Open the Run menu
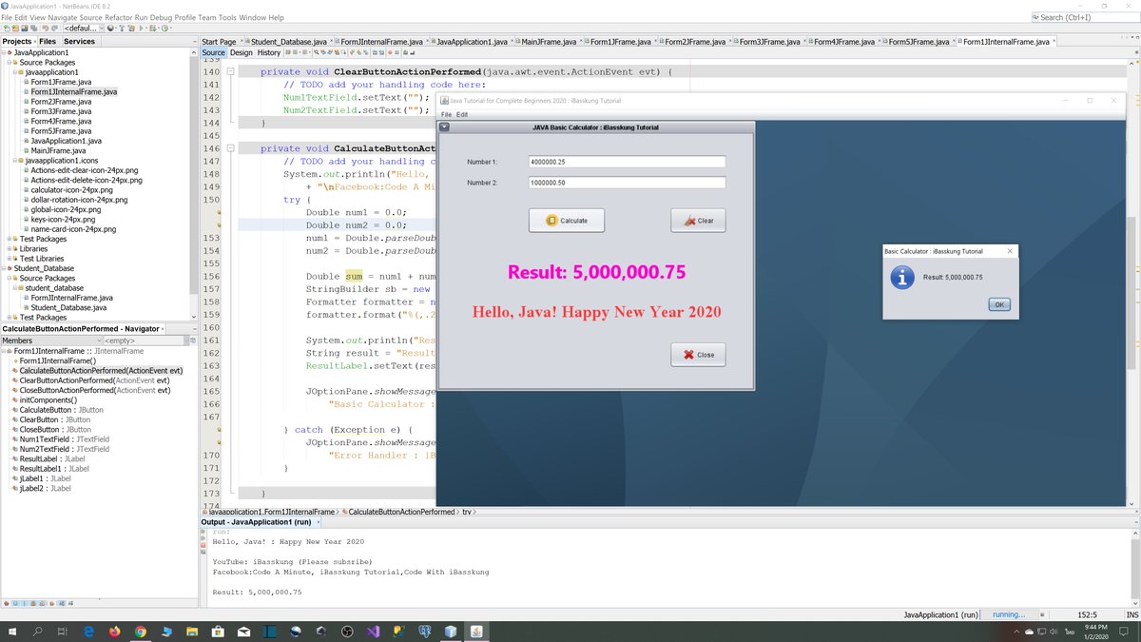Screen dimensions: 1141x642 point(141,17)
